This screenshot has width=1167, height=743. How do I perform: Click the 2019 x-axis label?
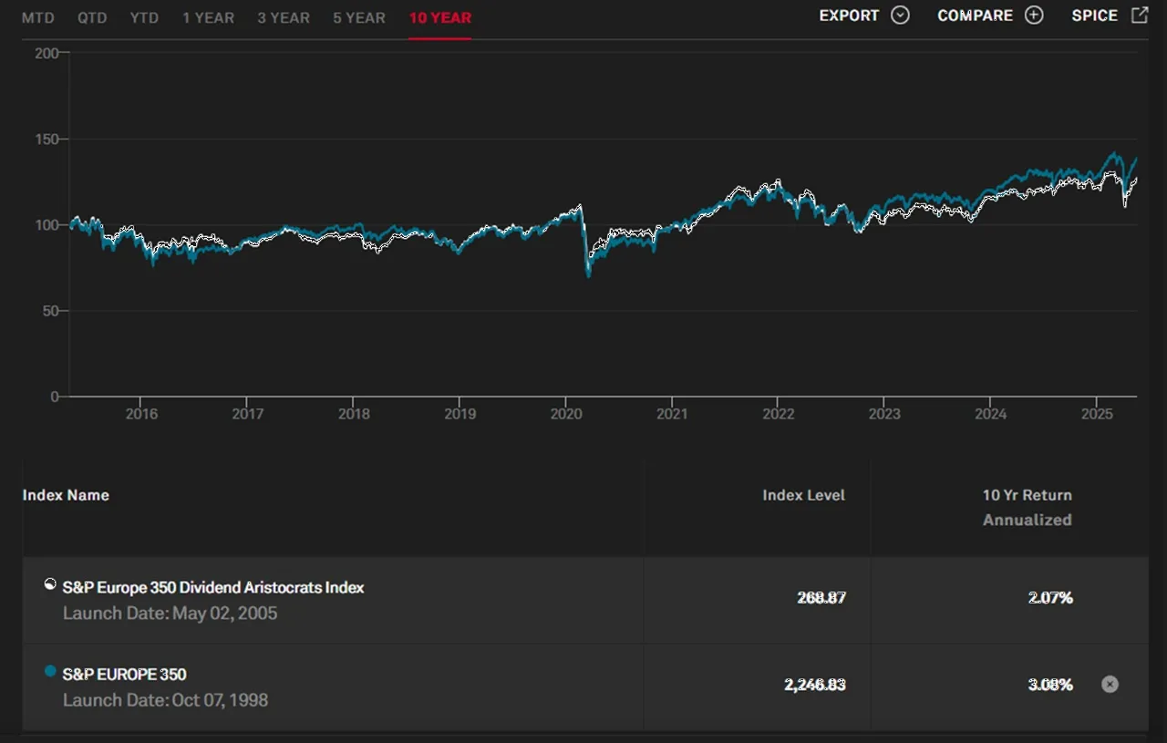pyautogui.click(x=460, y=414)
